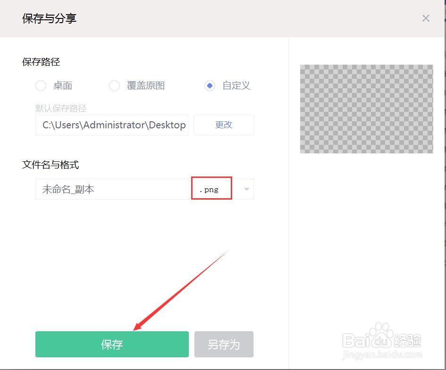Click the 另存为 button

tap(224, 344)
